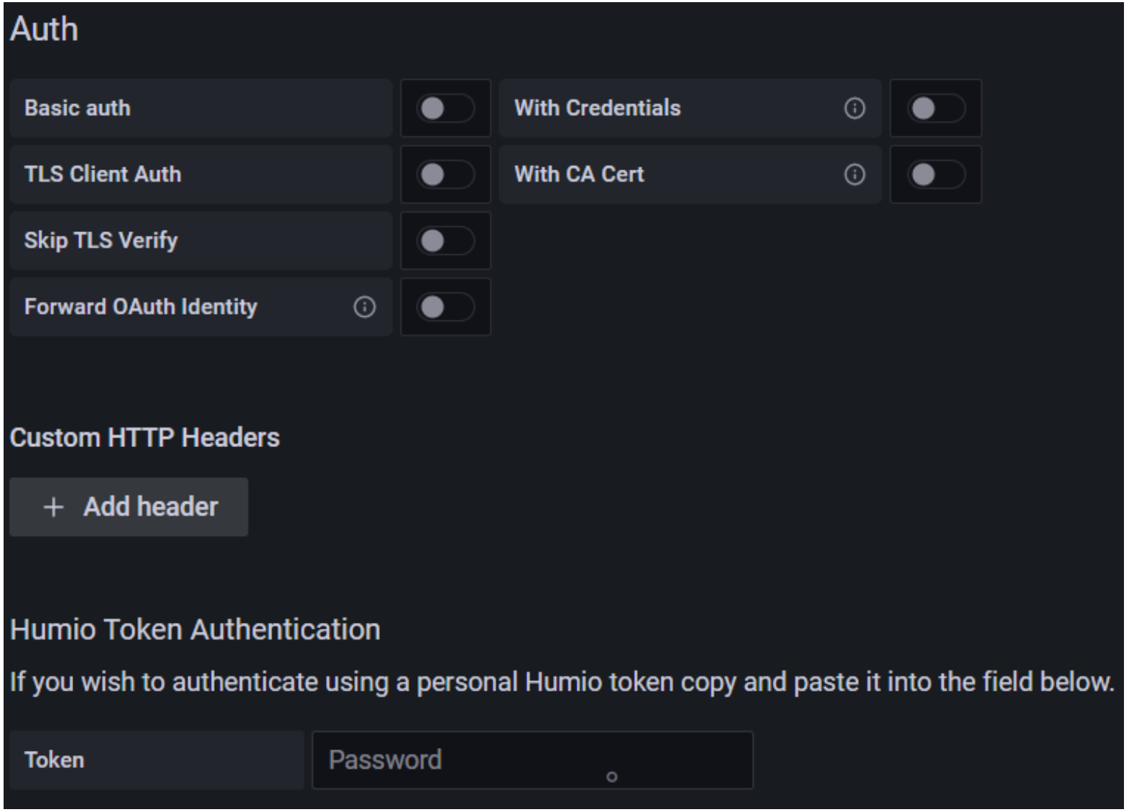The height and width of the screenshot is (812, 1129).
Task: Click the With CA Cert label text
Action: [x=580, y=175]
